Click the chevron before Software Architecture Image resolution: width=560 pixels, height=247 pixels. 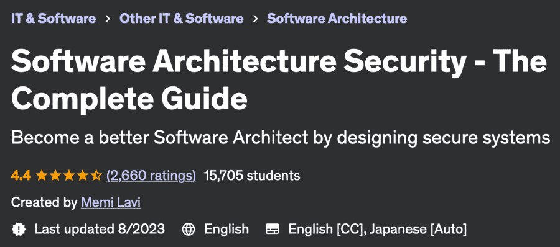point(255,19)
